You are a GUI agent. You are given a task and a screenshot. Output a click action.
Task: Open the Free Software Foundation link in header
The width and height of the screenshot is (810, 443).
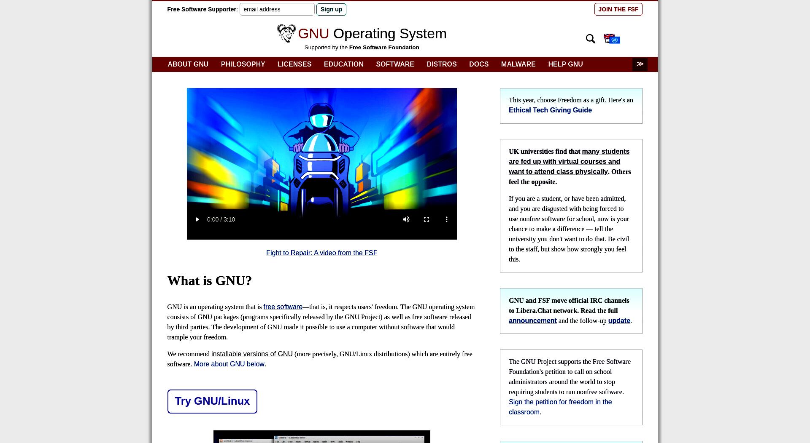click(384, 48)
